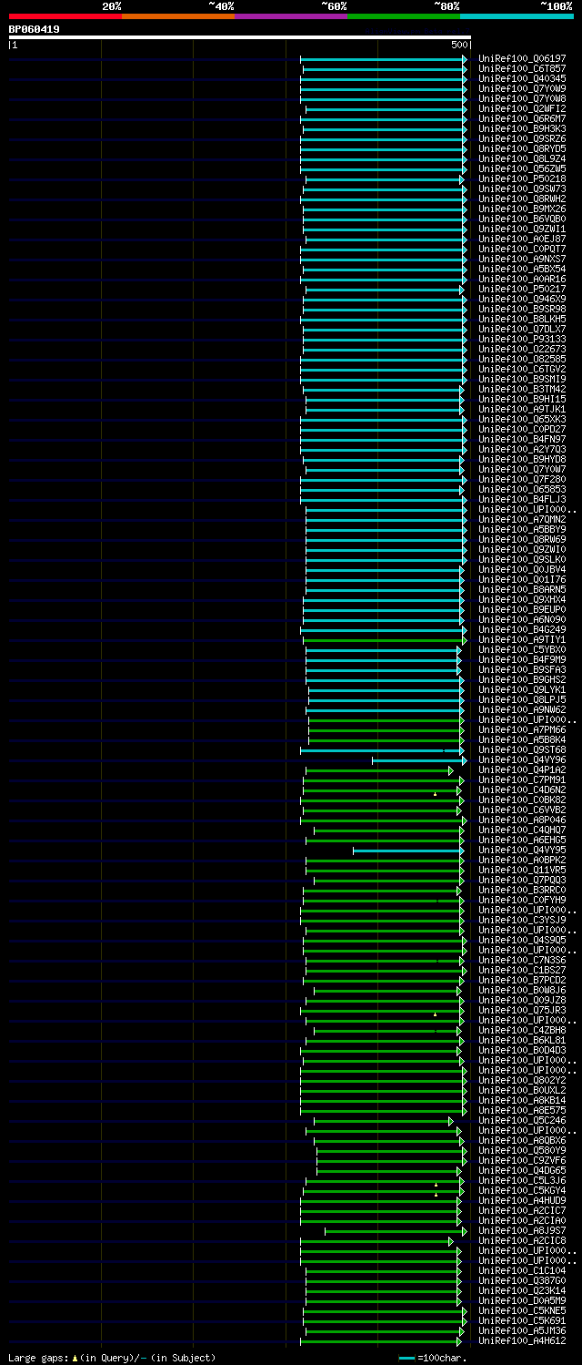
Task: Click the yellow query gap marker on C4D6N2 row
Action: tap(435, 794)
